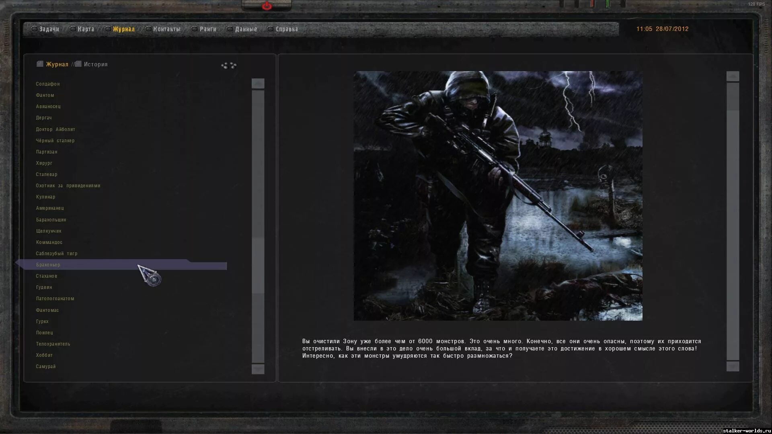The image size is (772, 434).
Task: Click the highlighted Браконьер entry
Action: [121, 264]
